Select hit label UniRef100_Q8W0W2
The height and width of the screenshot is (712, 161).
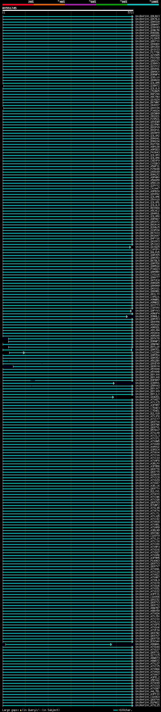[147, 345]
